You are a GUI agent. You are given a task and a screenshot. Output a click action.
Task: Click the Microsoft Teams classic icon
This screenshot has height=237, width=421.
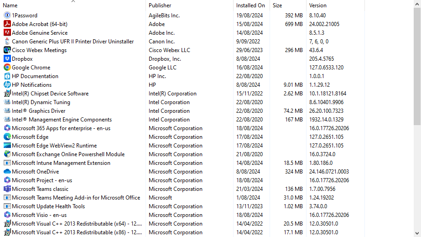tap(7, 189)
